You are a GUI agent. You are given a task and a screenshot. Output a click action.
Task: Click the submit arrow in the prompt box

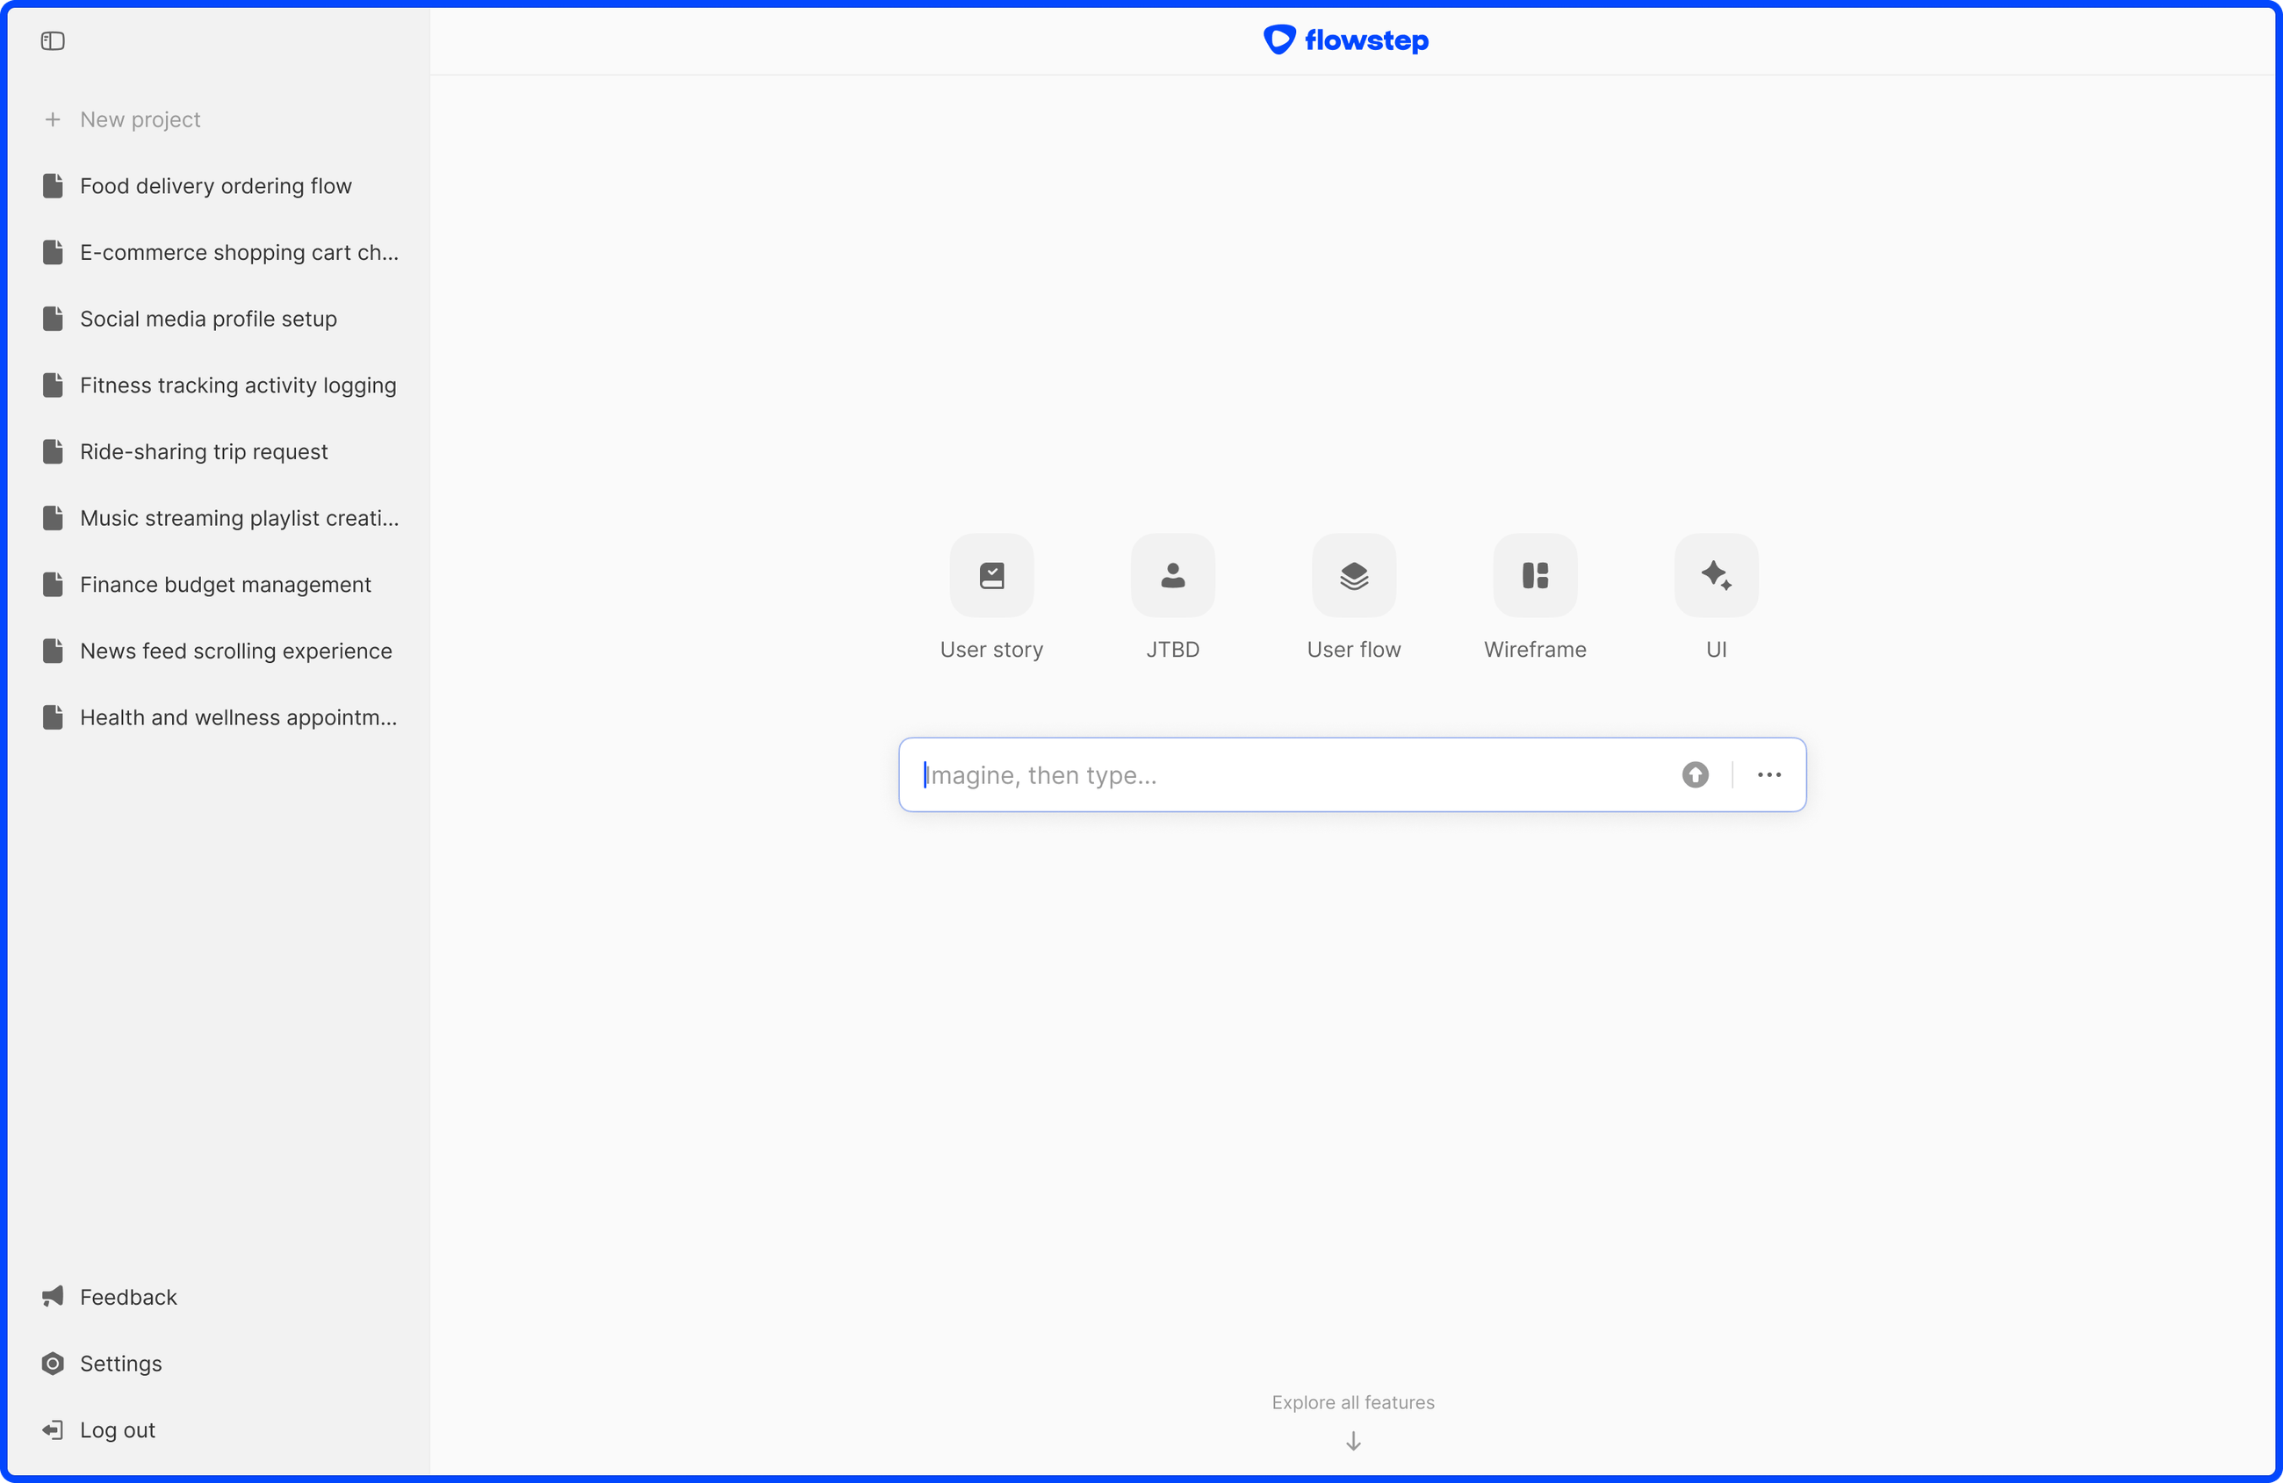pos(1694,774)
